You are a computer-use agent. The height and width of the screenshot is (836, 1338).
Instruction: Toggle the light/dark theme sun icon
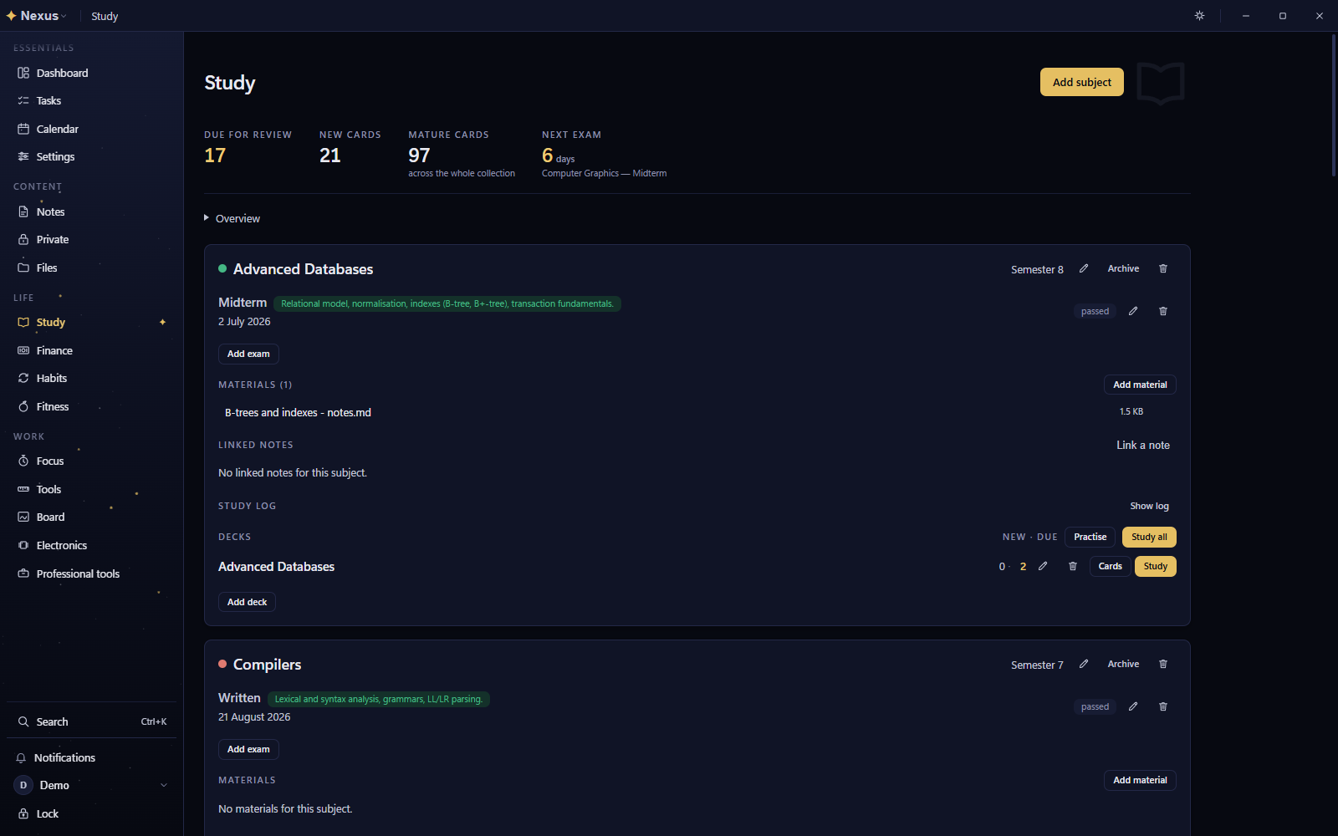[x=1199, y=16]
